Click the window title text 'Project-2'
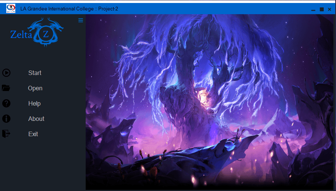This screenshot has height=191, width=336. [108, 9]
